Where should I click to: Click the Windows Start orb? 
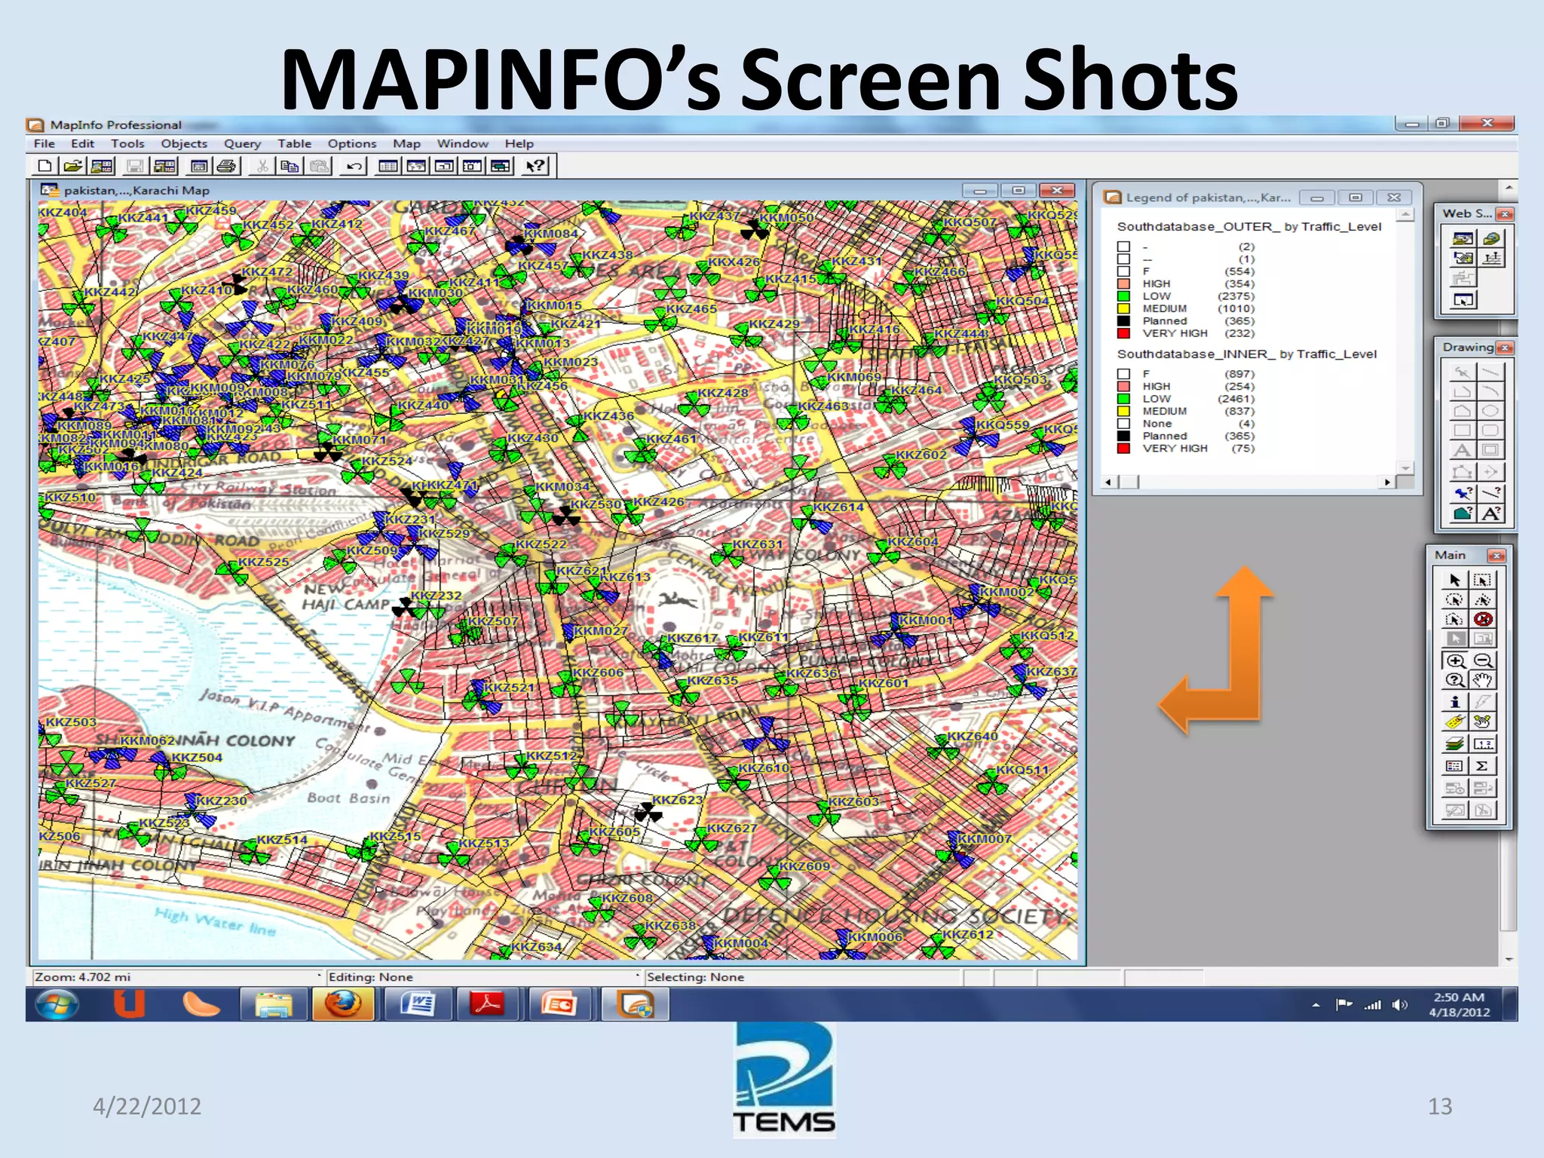coord(57,1004)
